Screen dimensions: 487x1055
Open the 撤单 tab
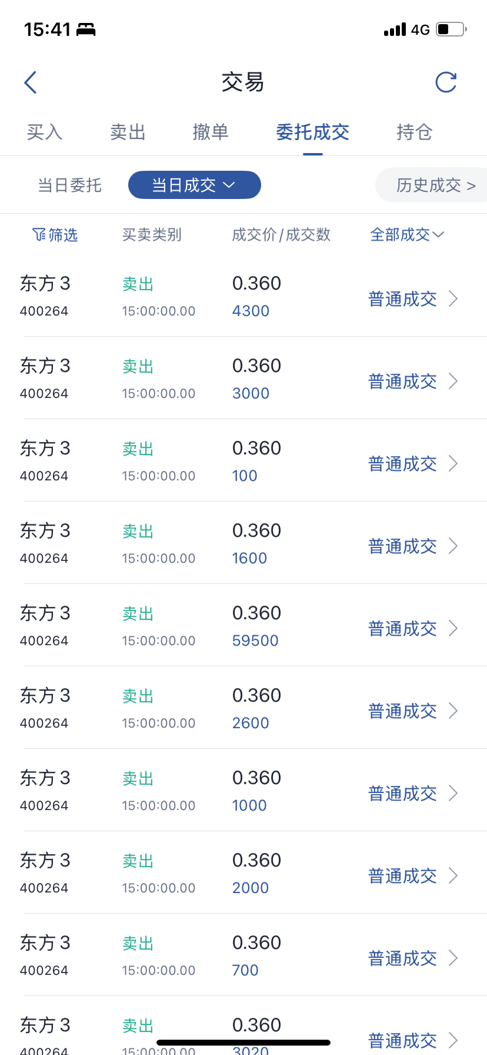(211, 132)
